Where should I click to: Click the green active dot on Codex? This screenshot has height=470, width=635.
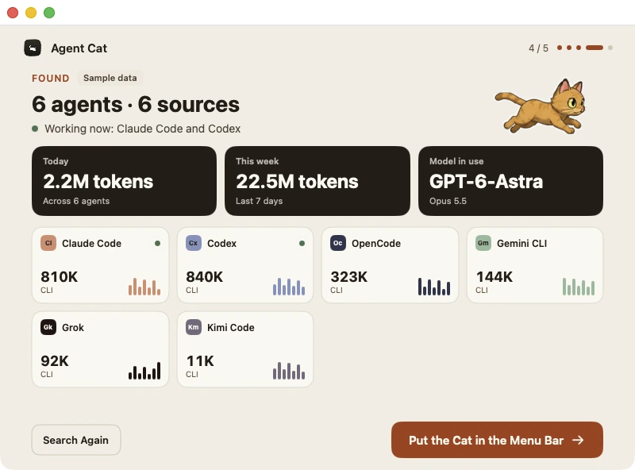point(302,244)
